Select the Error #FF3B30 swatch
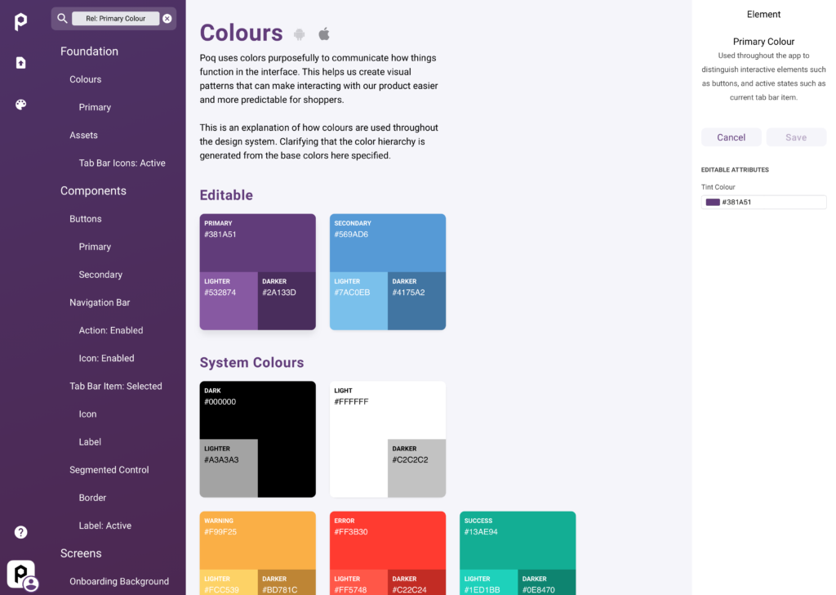 (x=388, y=540)
